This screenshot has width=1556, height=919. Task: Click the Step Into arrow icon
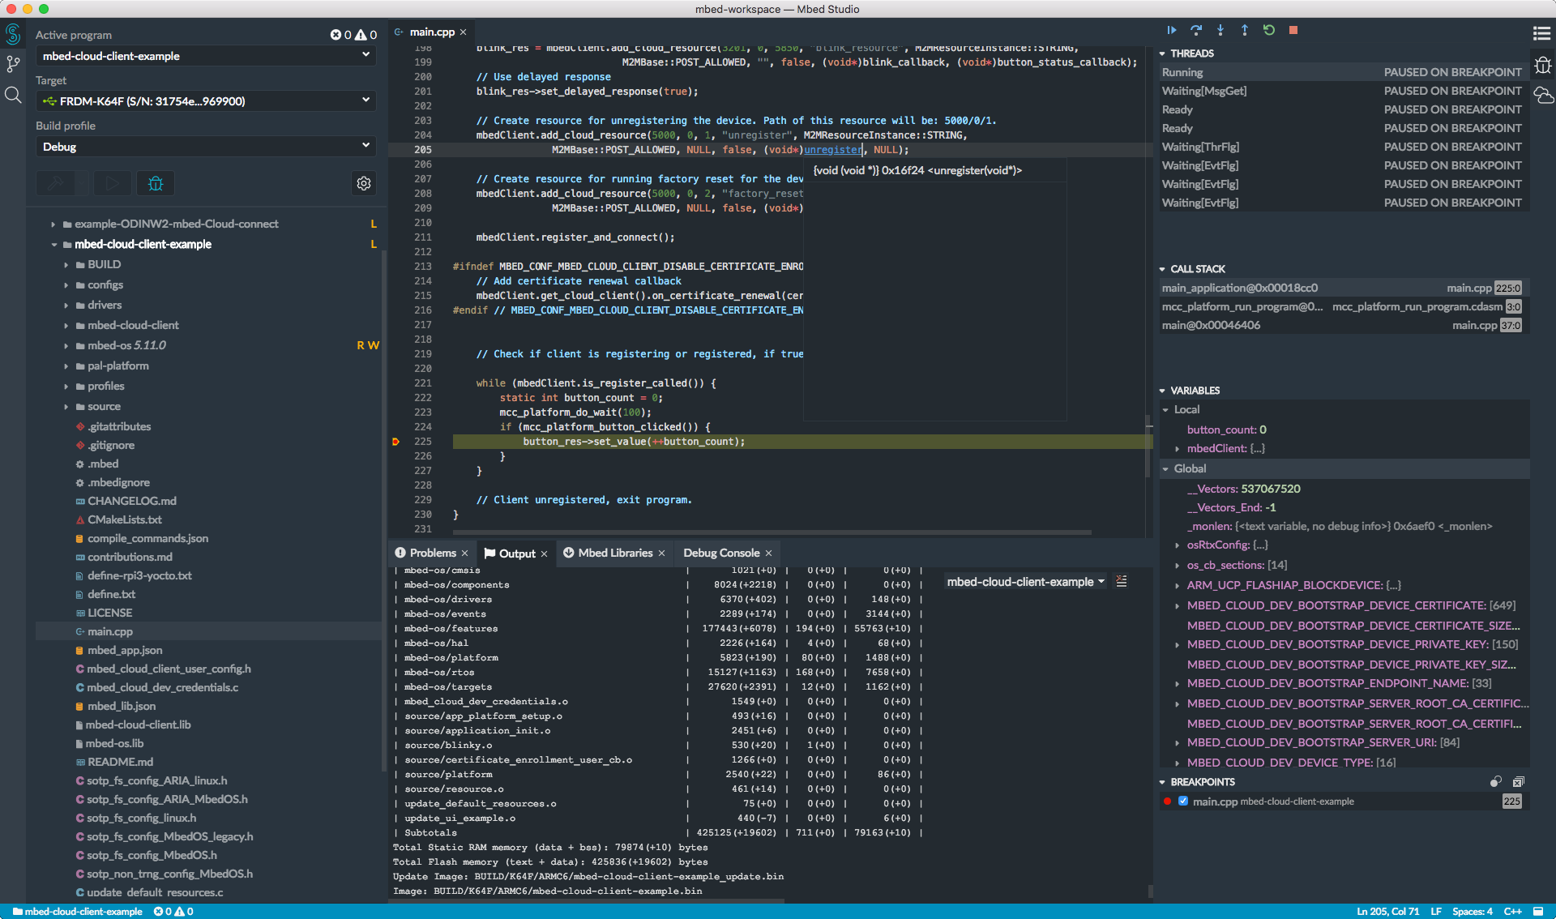(x=1220, y=30)
